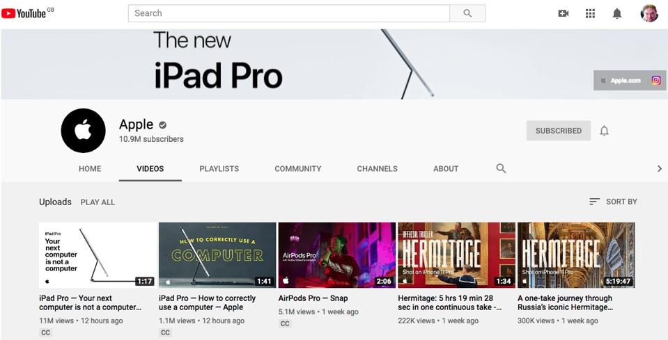Screen dimensions: 668x340
Task: Click title 'AirPods Pro — Snap'
Action: click(x=313, y=298)
